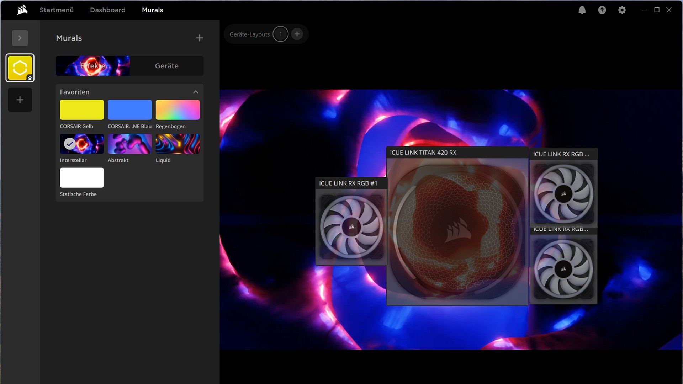Screen dimensions: 683x384
Task: Open the settings gear icon
Action: point(622,10)
